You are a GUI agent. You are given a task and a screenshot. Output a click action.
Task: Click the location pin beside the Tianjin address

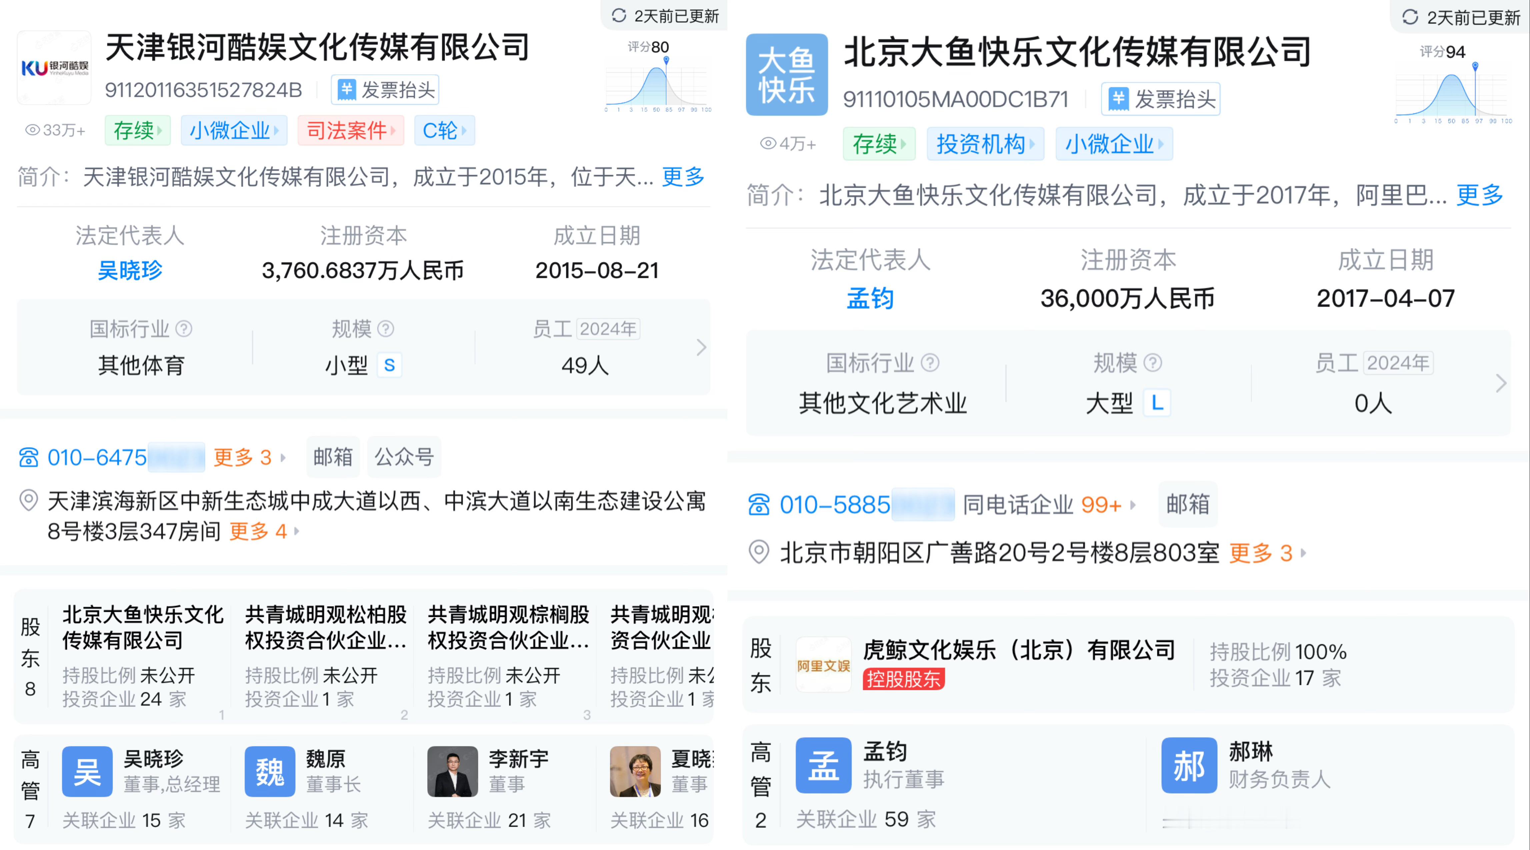[x=29, y=500]
